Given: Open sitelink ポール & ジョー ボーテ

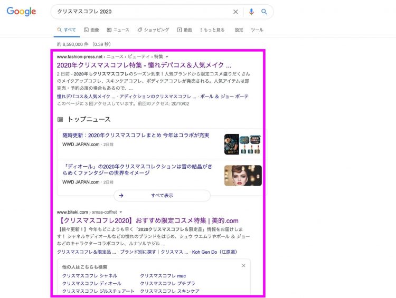Looking at the screenshot, I should [224, 97].
